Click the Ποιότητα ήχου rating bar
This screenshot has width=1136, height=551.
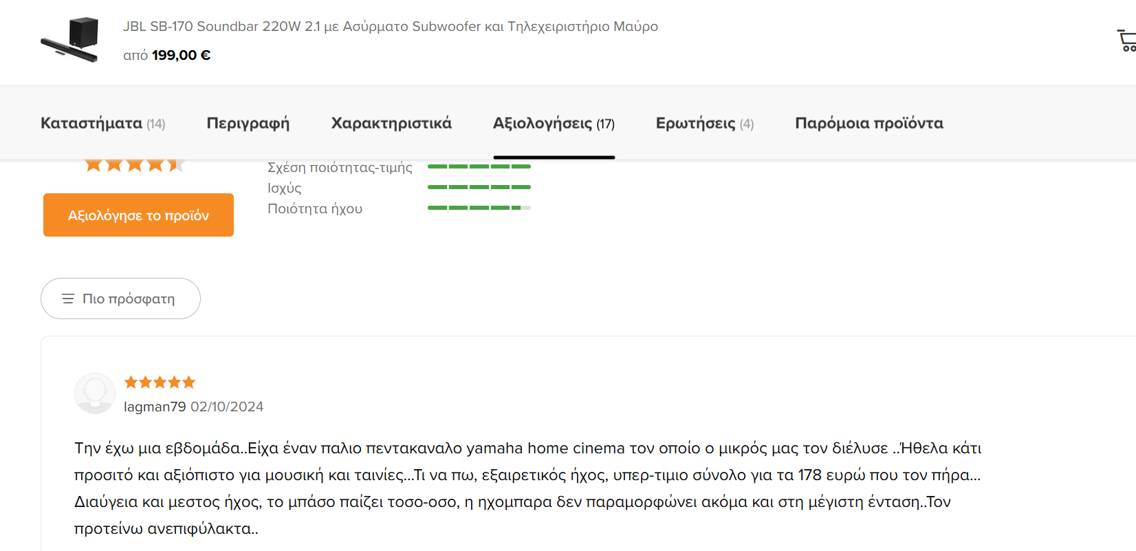point(479,208)
